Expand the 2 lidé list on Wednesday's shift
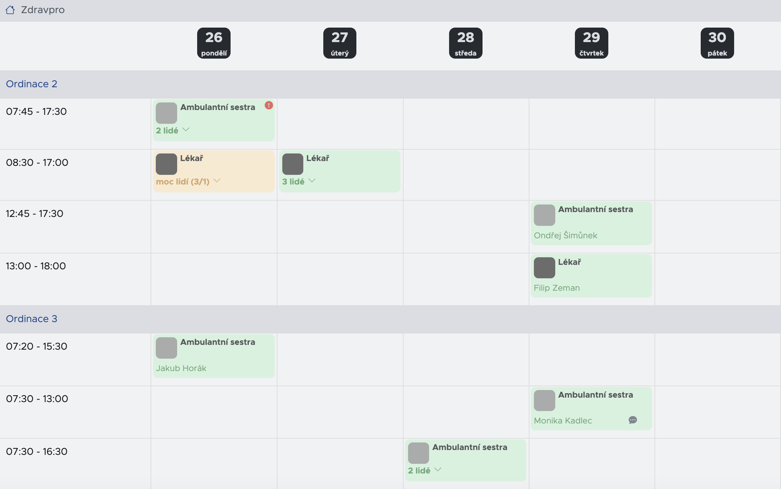The height and width of the screenshot is (489, 781). [425, 470]
